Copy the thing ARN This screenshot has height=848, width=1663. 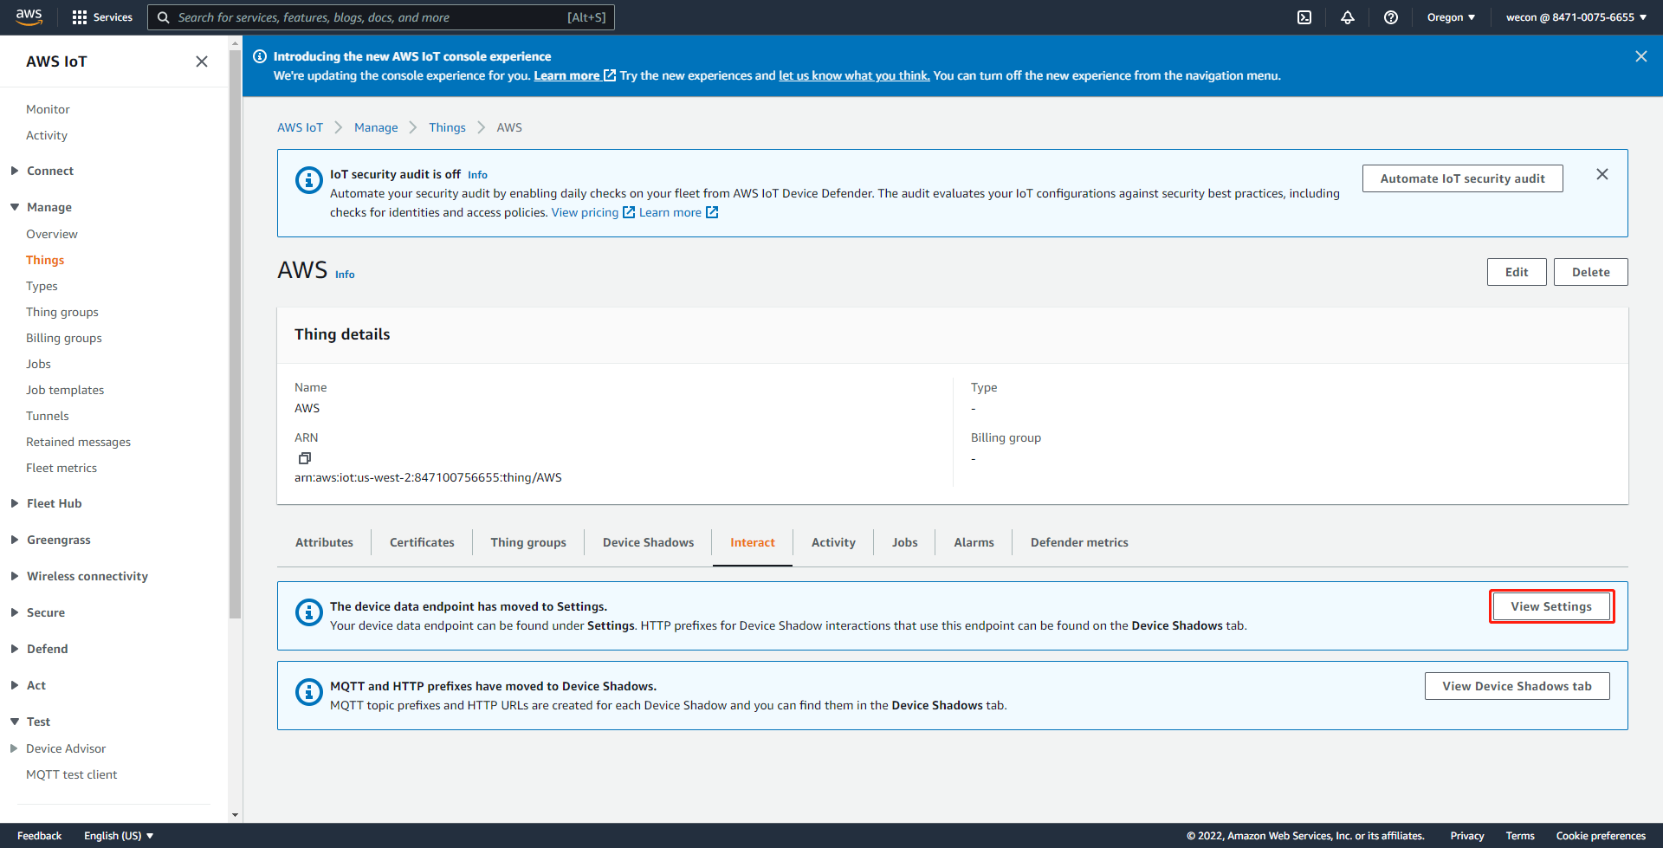point(305,458)
